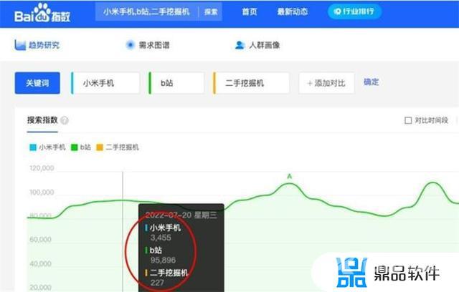Click the 需求图谱 circular icon
This screenshot has width=459, height=292.
130,45
